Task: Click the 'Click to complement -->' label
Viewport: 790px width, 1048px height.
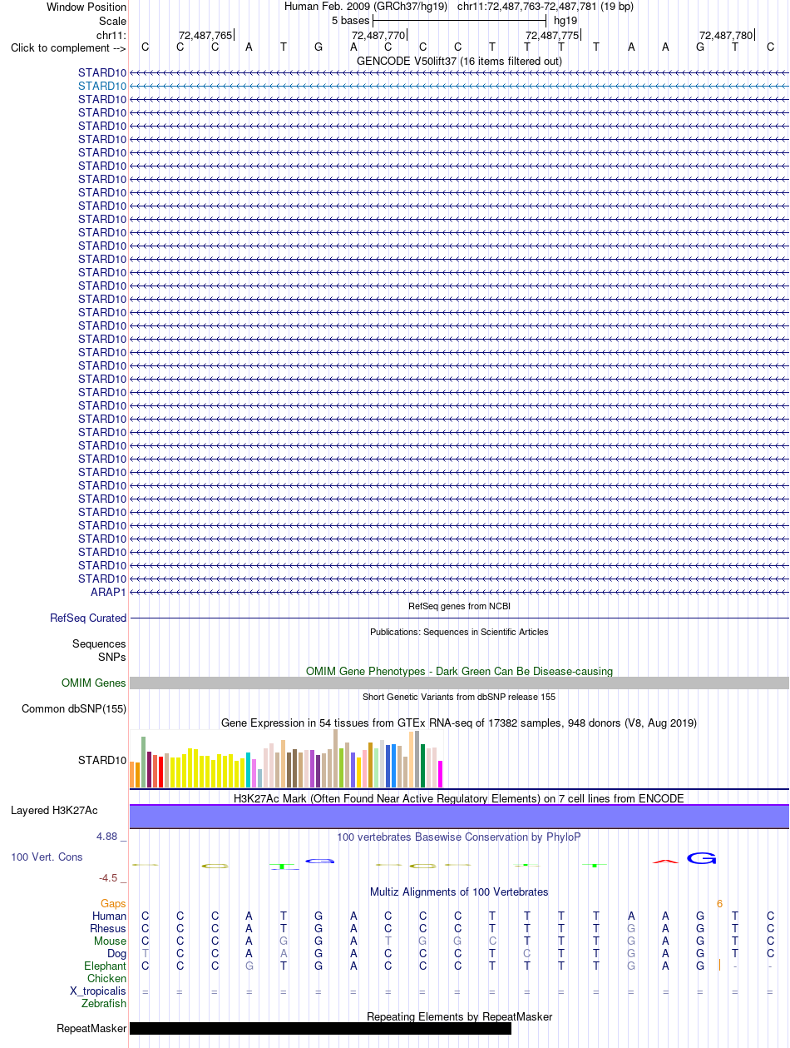Action: (68, 48)
